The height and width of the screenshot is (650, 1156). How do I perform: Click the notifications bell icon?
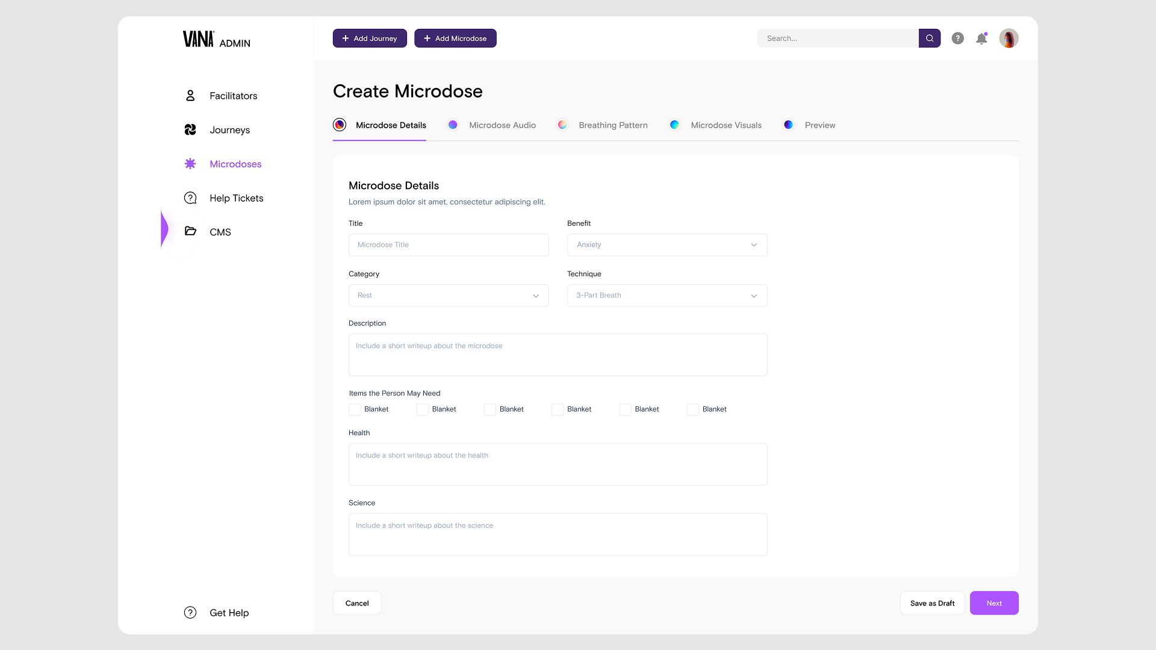[981, 39]
